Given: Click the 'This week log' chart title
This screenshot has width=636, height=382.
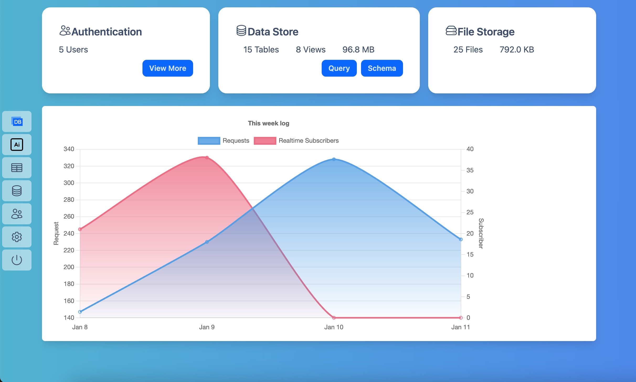Looking at the screenshot, I should tap(268, 123).
